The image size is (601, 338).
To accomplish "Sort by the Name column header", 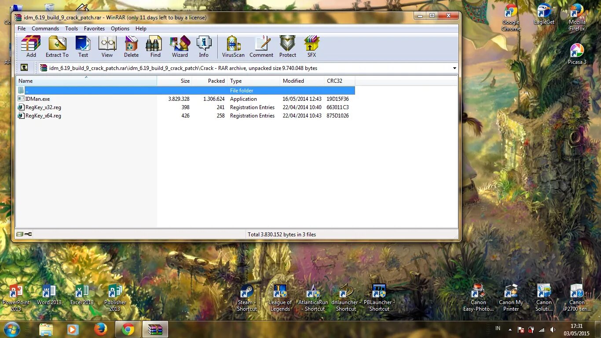I will tap(86, 81).
